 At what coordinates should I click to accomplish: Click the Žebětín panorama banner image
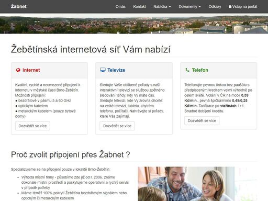click(x=134, y=24)
